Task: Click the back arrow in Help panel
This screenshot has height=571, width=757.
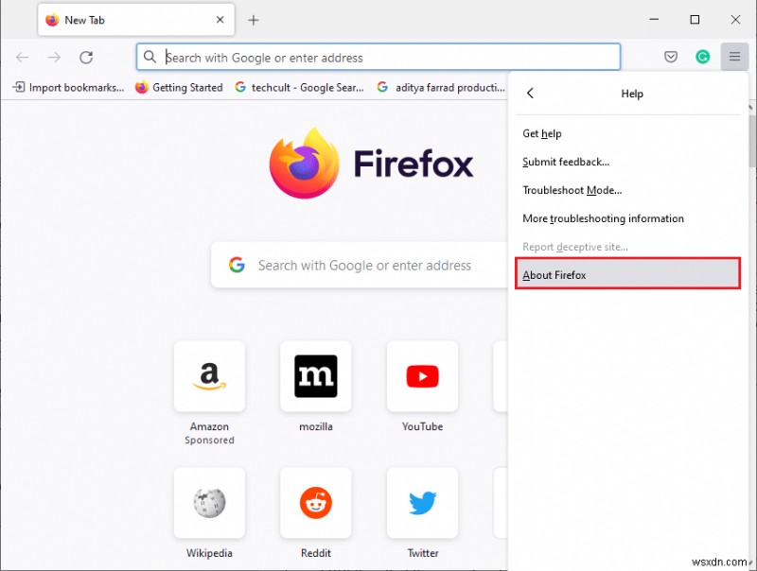Action: click(530, 93)
